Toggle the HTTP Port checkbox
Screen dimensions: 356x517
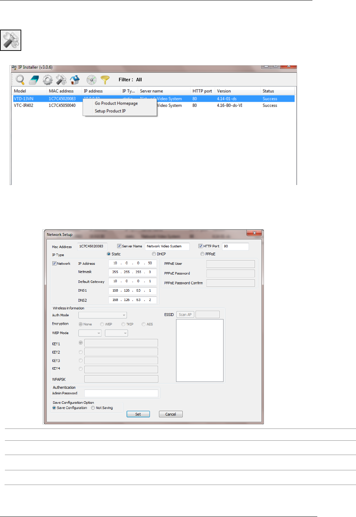[x=200, y=246]
